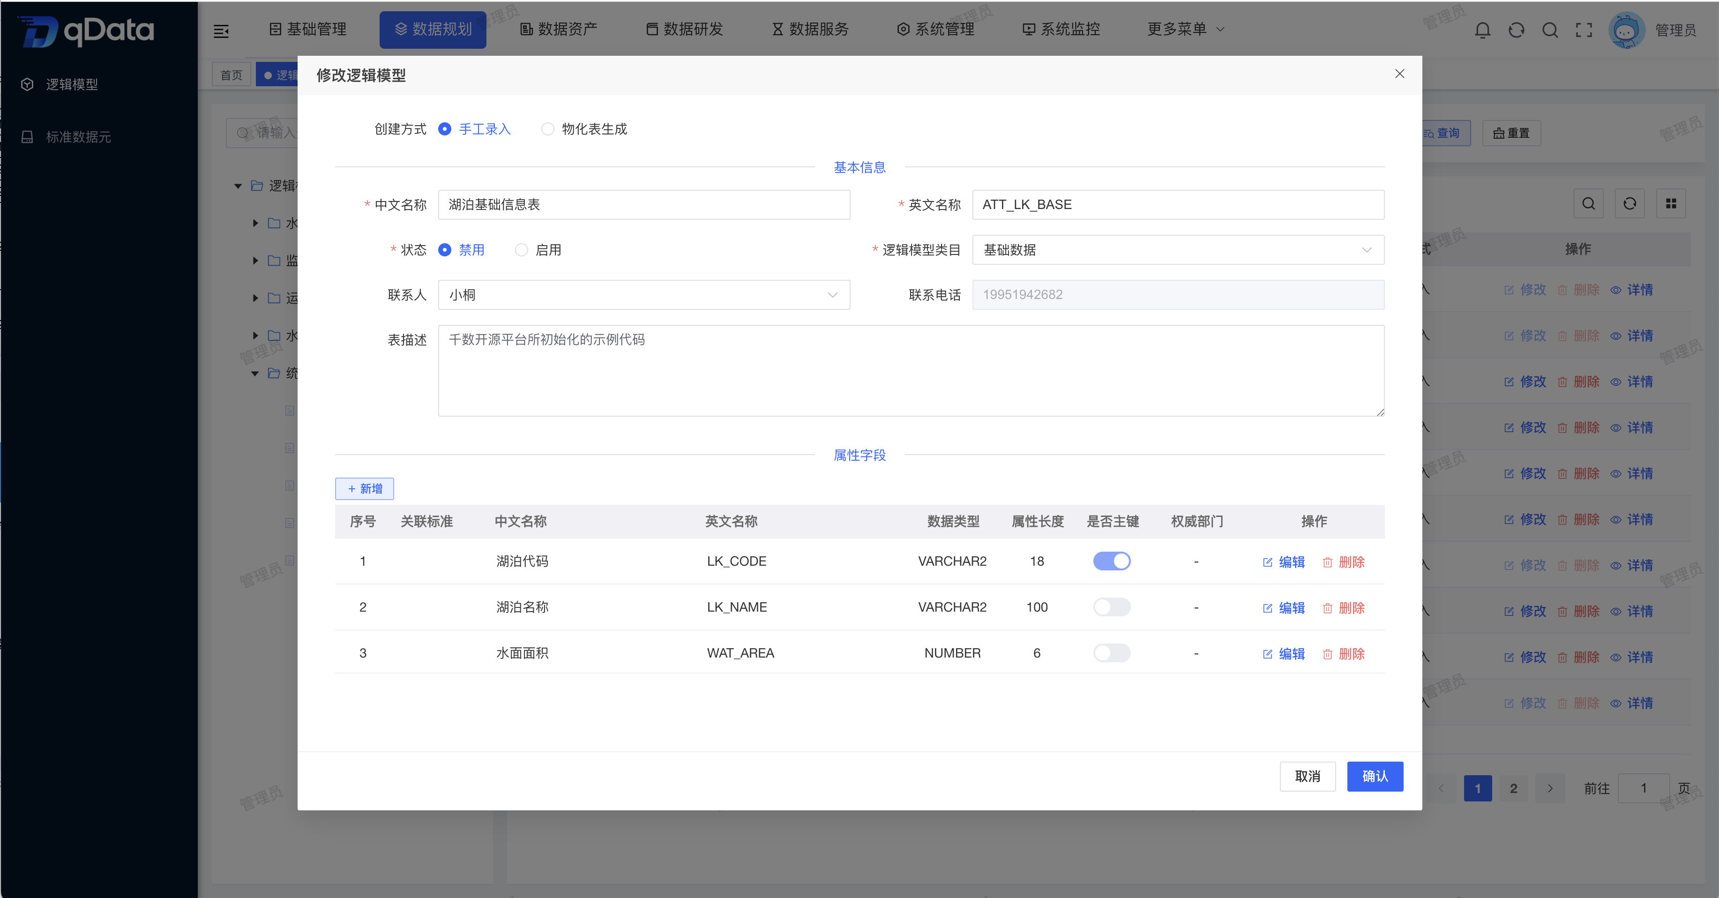Toggle primary key switch for 湖泊名称
Image resolution: width=1719 pixels, height=898 pixels.
tap(1112, 607)
